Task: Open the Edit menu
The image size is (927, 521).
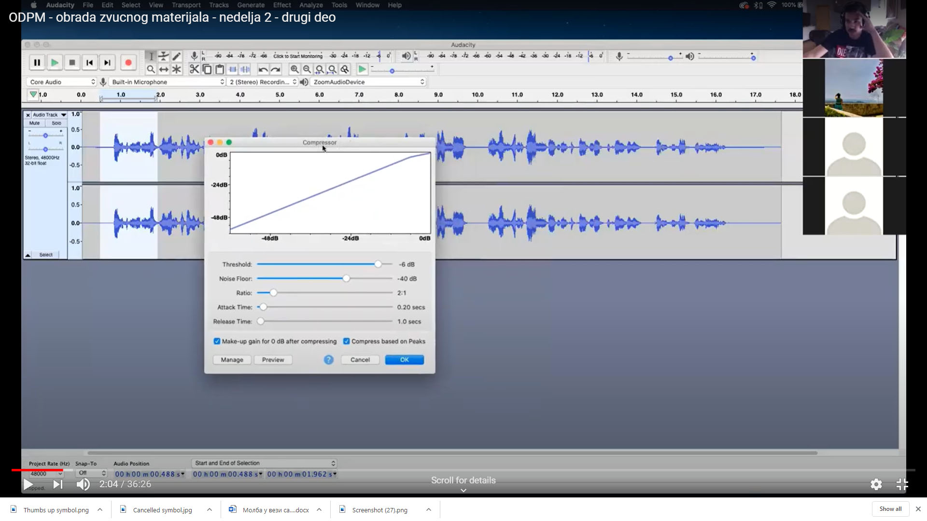Action: tap(107, 5)
